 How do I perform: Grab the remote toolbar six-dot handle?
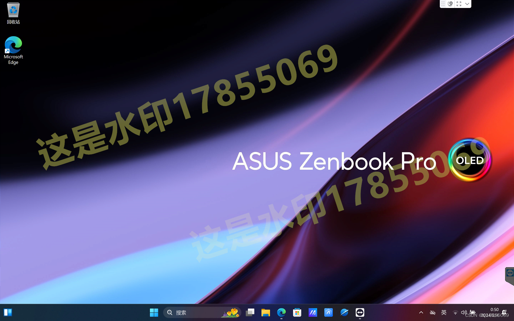(443, 4)
